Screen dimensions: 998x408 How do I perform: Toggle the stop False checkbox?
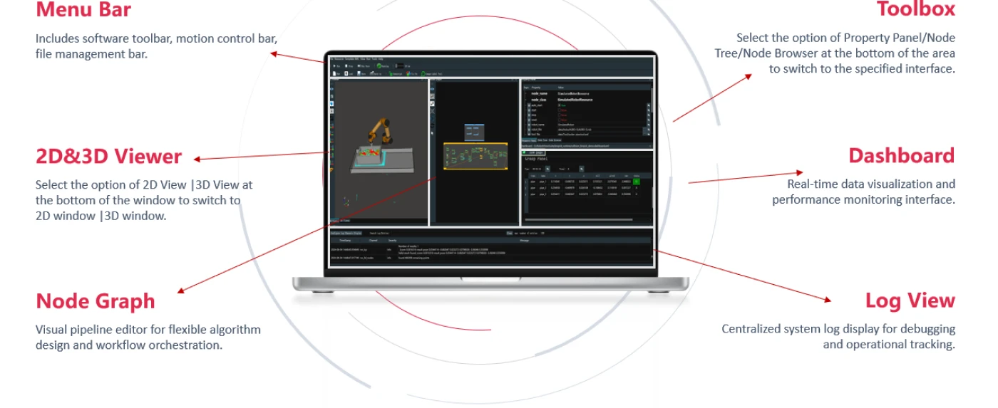[560, 115]
